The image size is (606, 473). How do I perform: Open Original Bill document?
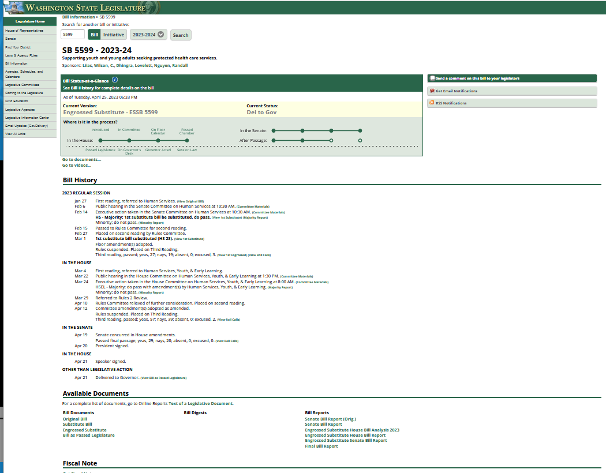pos(75,419)
